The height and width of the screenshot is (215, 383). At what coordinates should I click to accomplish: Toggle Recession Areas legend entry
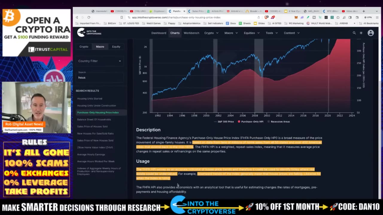[278, 122]
